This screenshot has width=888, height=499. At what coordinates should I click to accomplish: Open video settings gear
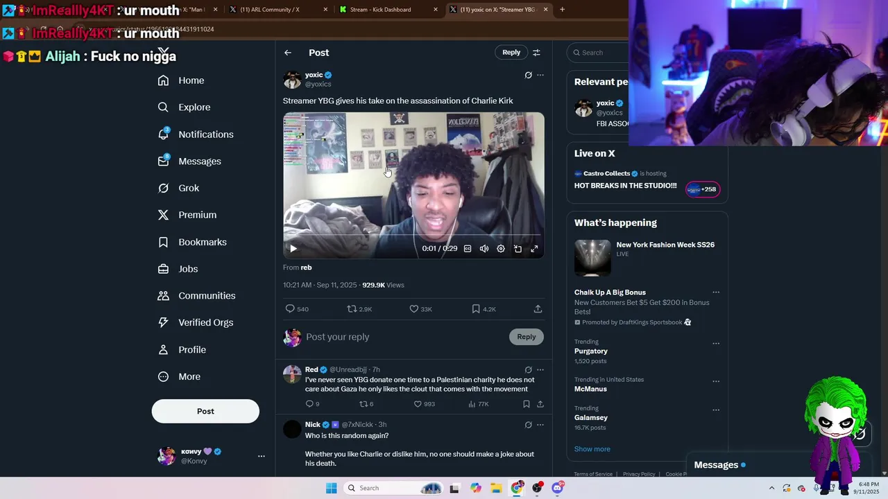pyautogui.click(x=501, y=249)
